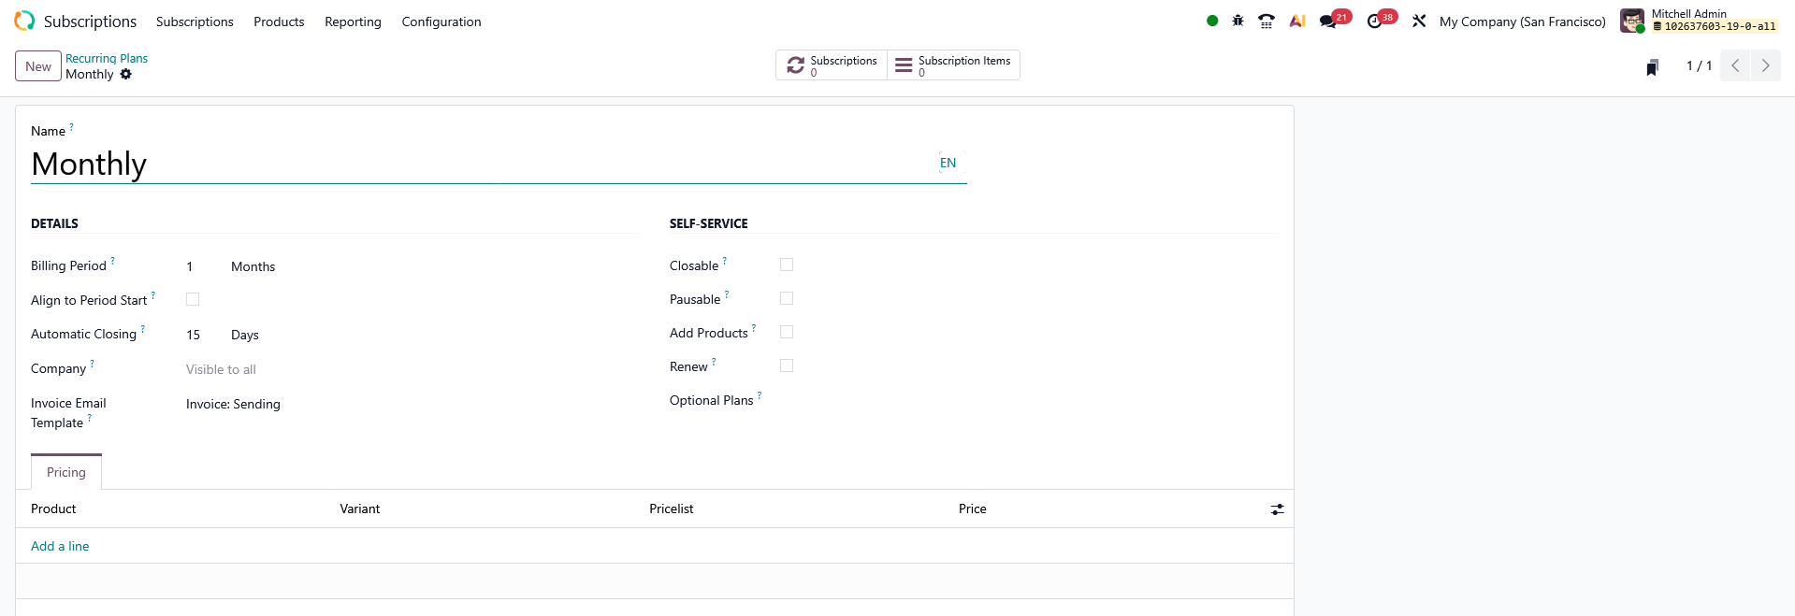Click the Product column header

tap(53, 509)
